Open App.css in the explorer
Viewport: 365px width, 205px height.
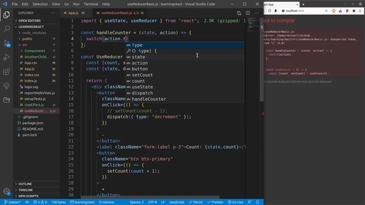[x=31, y=63]
